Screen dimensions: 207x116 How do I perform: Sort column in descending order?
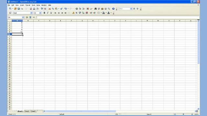(x=83, y=9)
